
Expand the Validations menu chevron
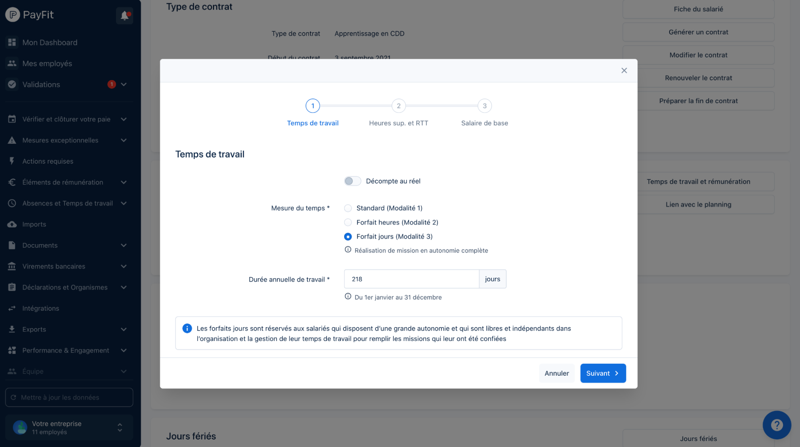[124, 84]
